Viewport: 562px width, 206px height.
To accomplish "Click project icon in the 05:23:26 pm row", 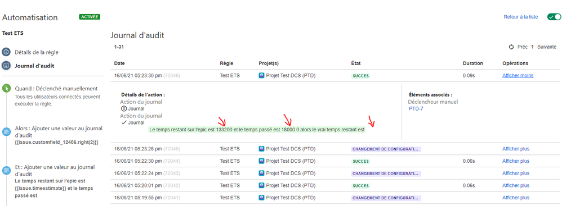I will coord(261,149).
